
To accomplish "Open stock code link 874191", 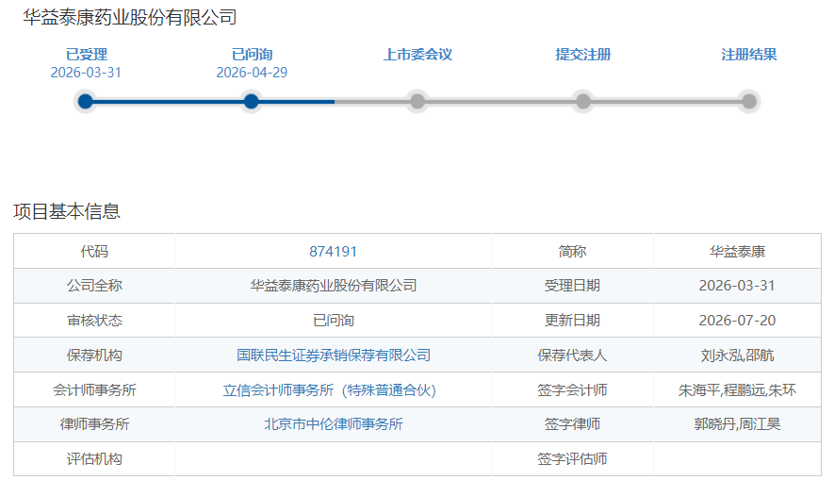I will pyautogui.click(x=333, y=251).
